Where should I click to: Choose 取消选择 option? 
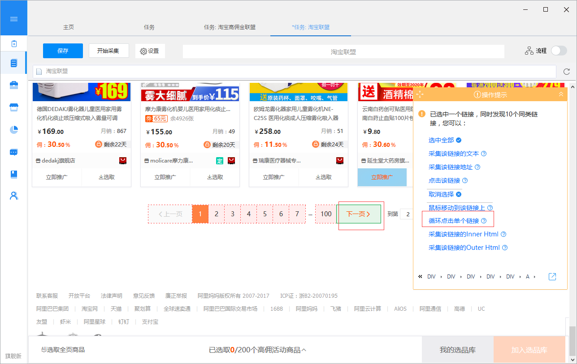[441, 194]
